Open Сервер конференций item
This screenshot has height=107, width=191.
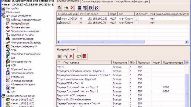tap(24, 46)
